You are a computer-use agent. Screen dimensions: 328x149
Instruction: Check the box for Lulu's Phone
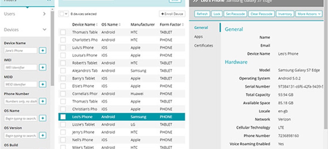pos(63,48)
